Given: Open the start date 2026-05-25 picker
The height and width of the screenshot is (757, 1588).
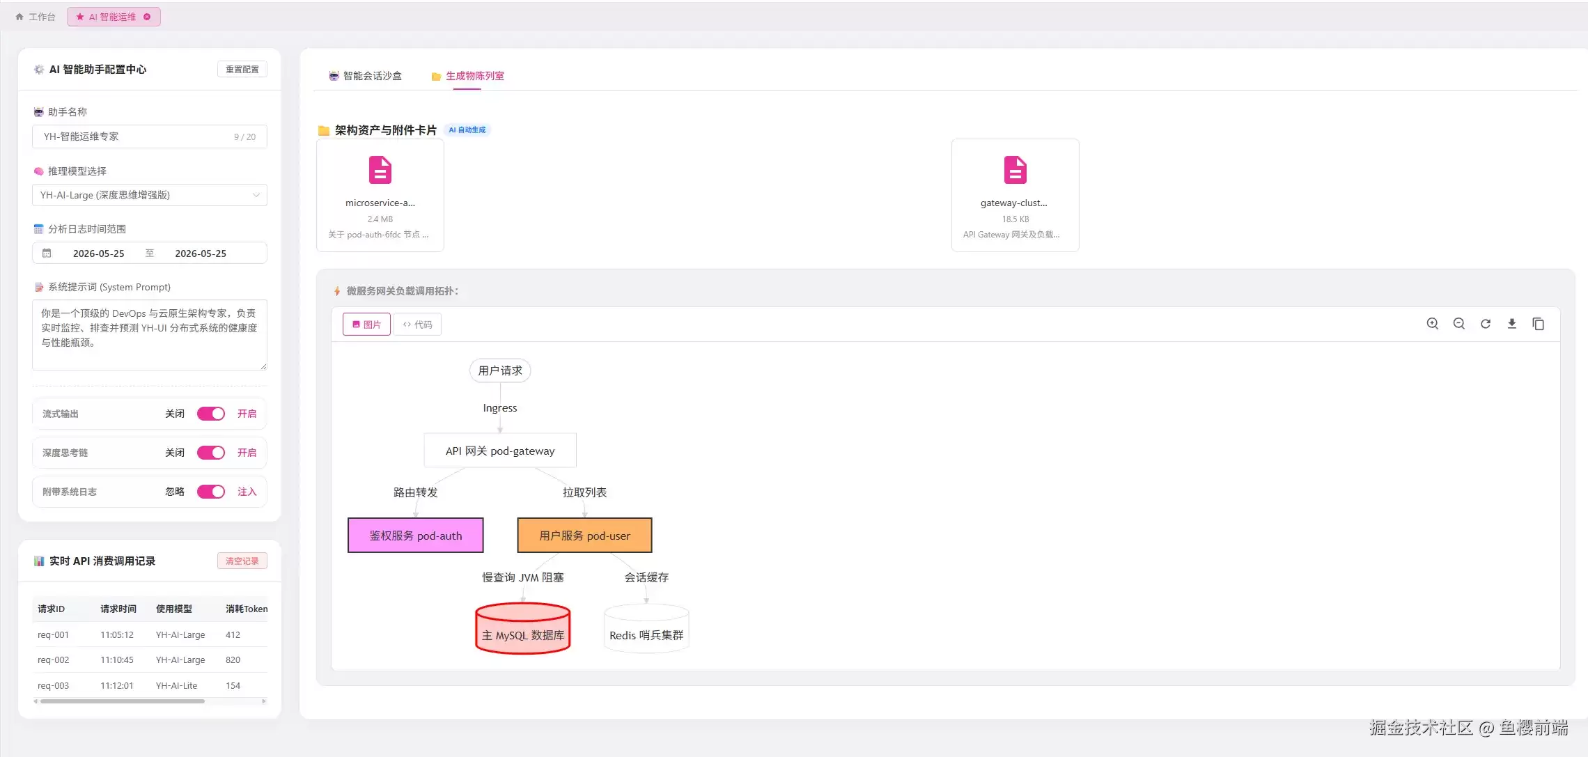Looking at the screenshot, I should (x=98, y=253).
